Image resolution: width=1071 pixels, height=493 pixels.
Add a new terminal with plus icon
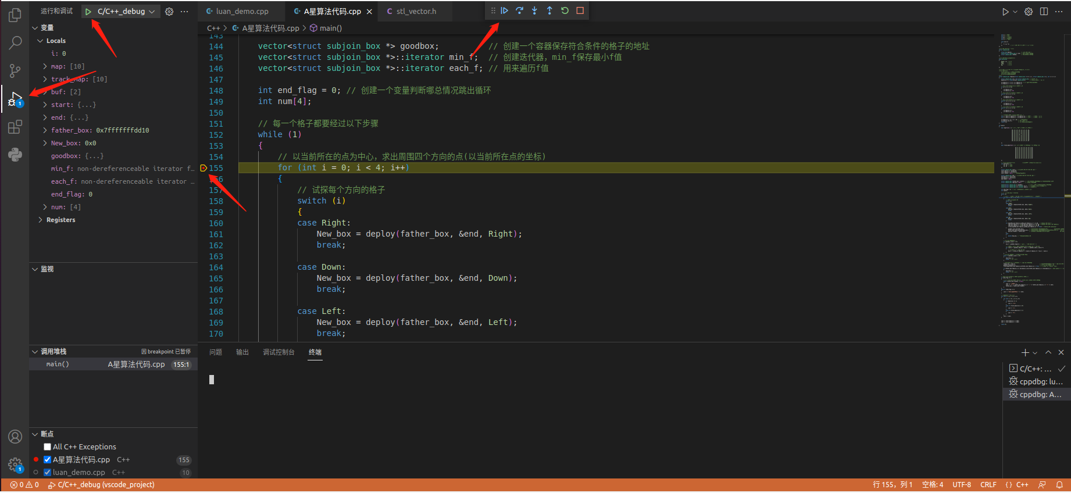[x=1025, y=352]
